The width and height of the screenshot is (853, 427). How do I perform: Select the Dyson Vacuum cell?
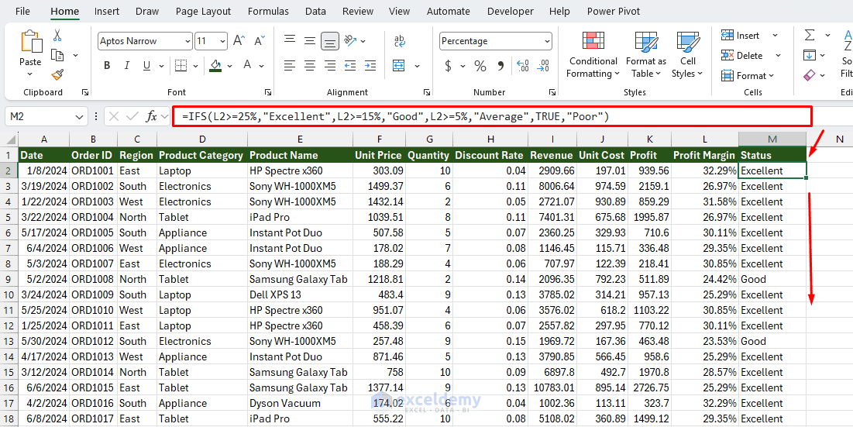tap(300, 403)
